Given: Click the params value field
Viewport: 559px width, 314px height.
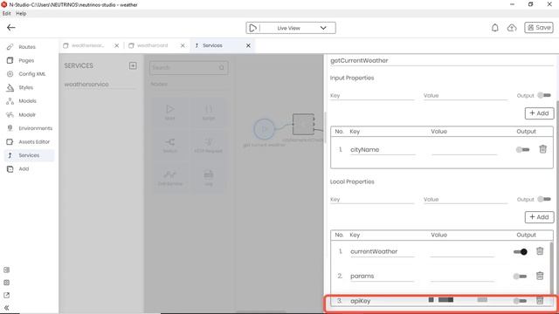Looking at the screenshot, I should pyautogui.click(x=462, y=276).
